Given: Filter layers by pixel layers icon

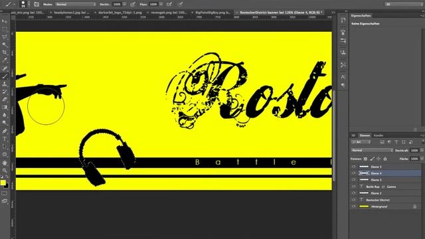Looking at the screenshot, I should tap(382, 142).
